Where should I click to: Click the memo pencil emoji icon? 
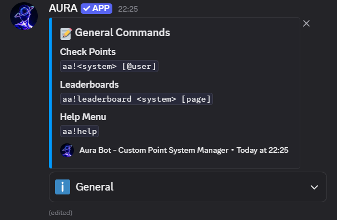[x=66, y=34]
